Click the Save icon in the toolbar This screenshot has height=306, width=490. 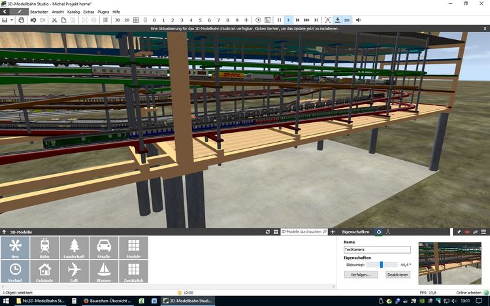click(5, 20)
